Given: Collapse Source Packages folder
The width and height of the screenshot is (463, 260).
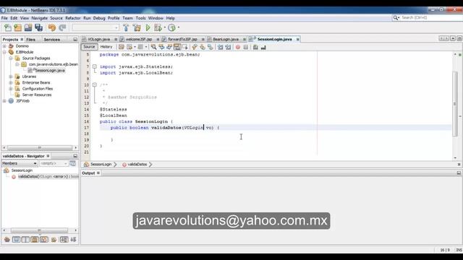Looking at the screenshot, I should point(11,58).
